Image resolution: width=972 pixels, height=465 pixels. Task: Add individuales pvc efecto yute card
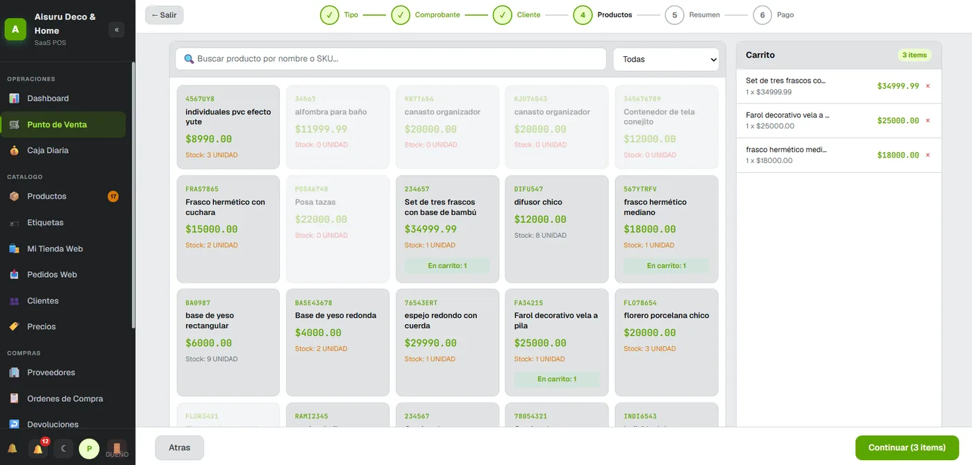228,127
